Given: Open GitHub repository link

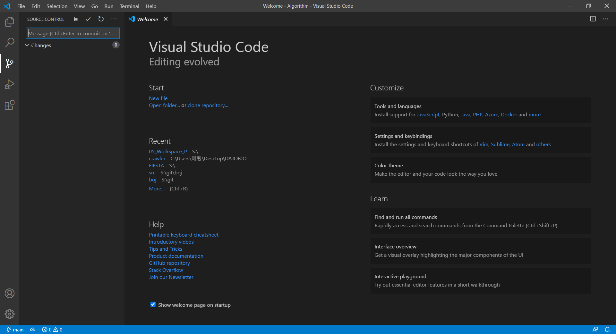Looking at the screenshot, I should (x=169, y=263).
